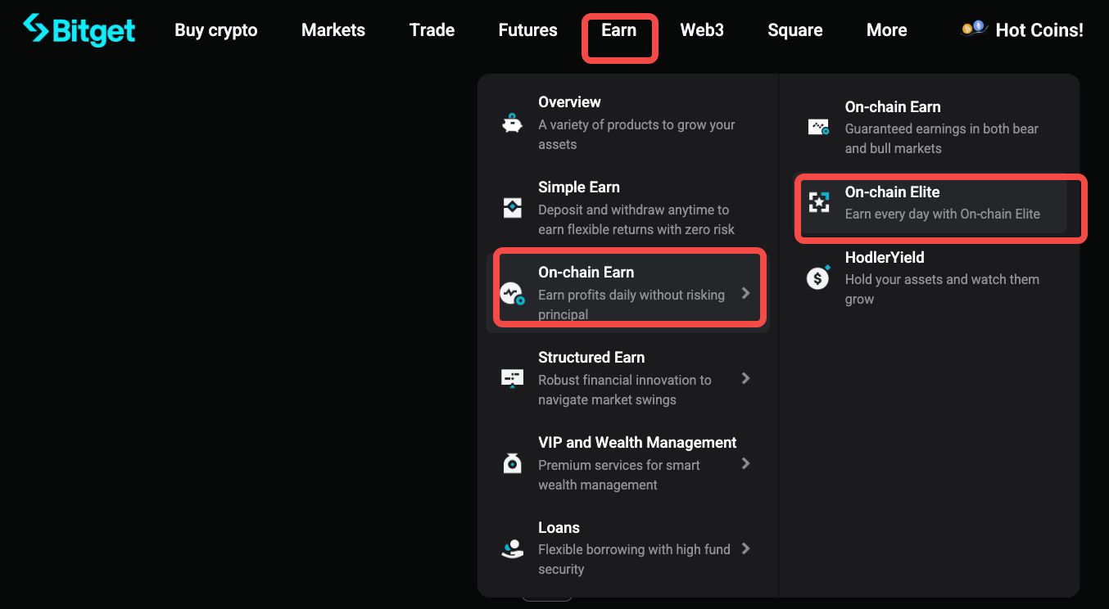Click 'Earn profits daily without risking principal'
1109x609 pixels.
pos(631,304)
